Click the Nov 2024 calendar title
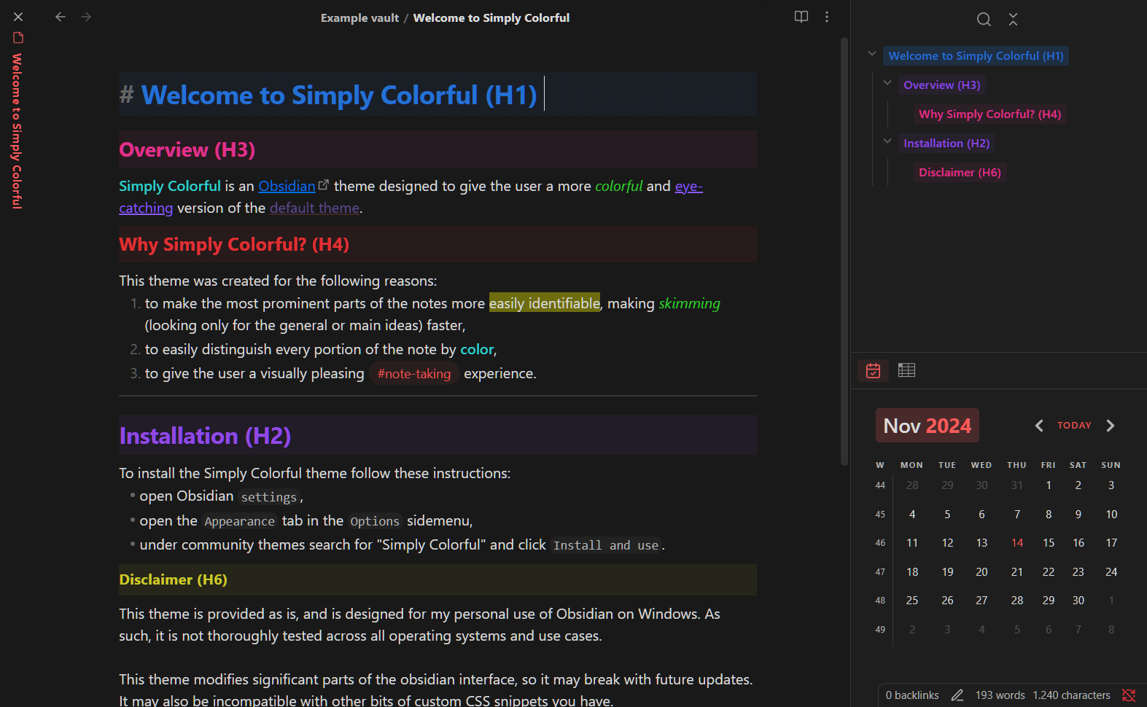The width and height of the screenshot is (1147, 707). (928, 426)
